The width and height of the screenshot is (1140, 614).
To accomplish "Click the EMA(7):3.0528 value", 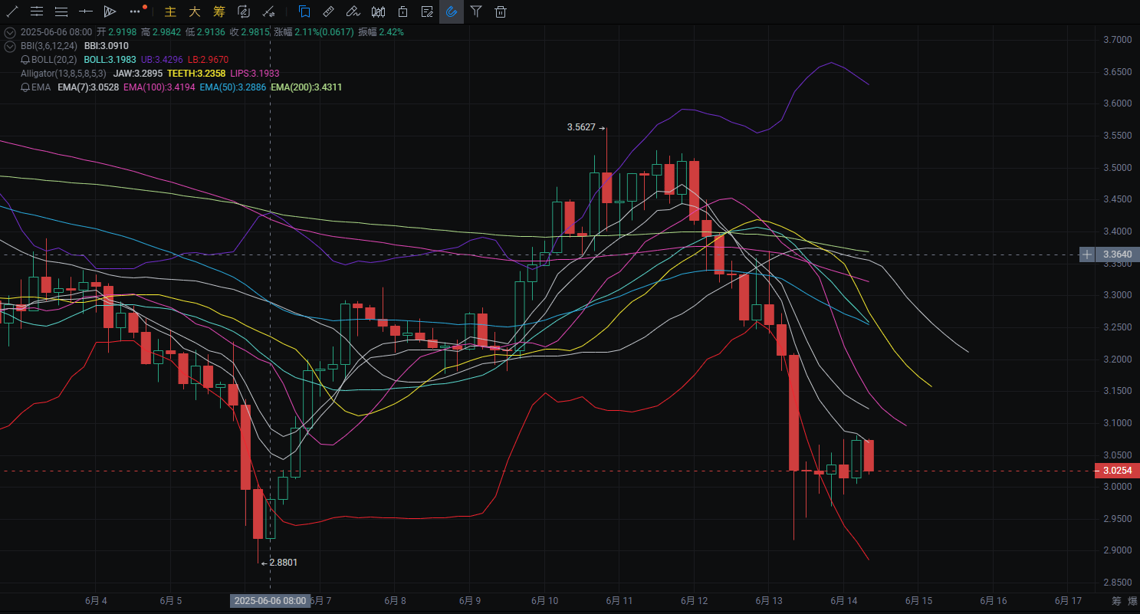I will [x=88, y=87].
